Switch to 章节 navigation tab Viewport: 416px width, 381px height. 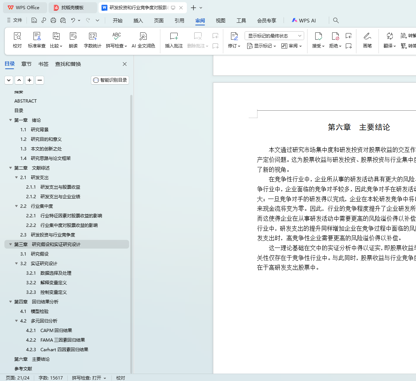click(x=26, y=64)
